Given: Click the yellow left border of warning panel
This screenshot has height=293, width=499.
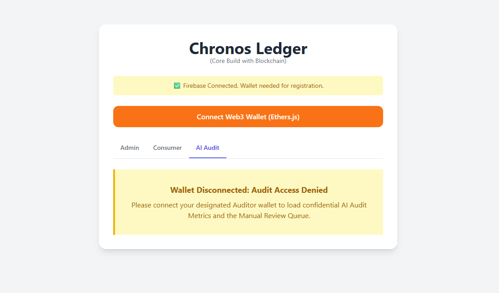Looking at the screenshot, I should [x=114, y=202].
